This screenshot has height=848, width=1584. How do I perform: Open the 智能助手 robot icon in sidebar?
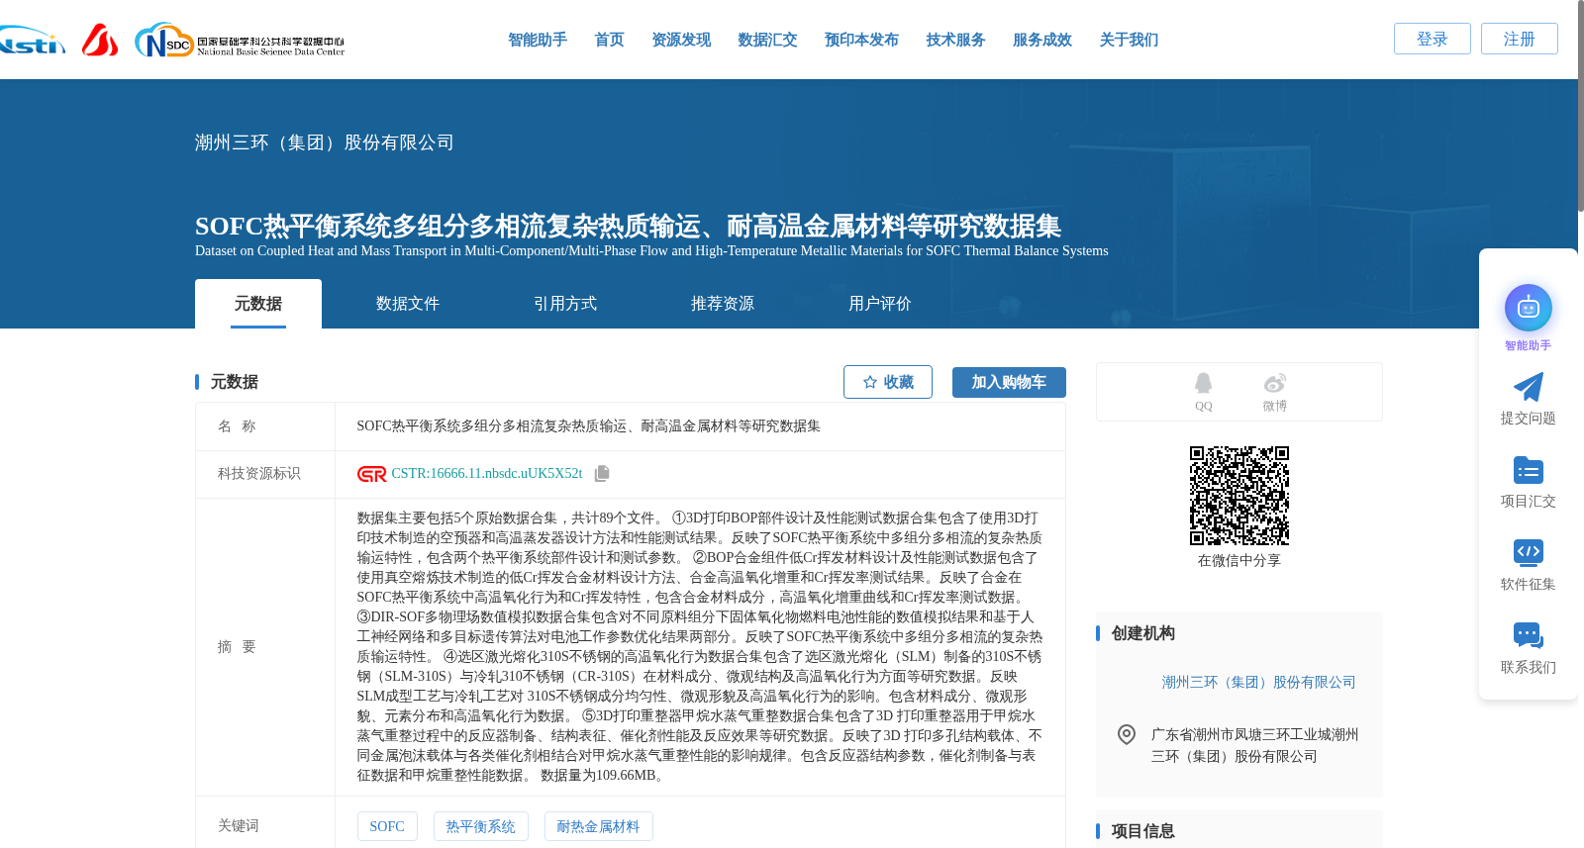pos(1528,309)
